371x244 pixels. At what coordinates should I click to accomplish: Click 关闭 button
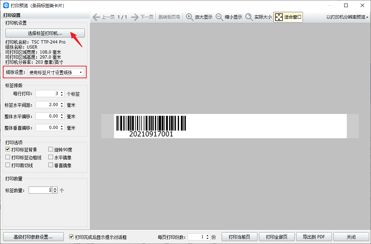pyautogui.click(x=351, y=237)
